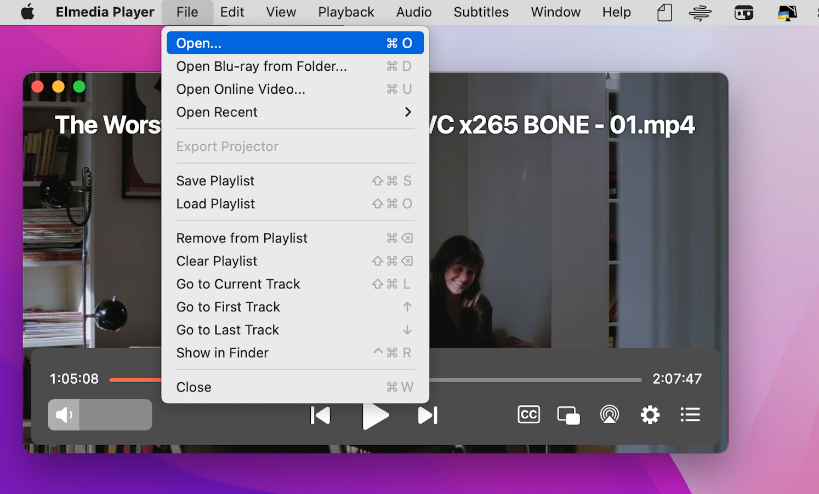The image size is (819, 494).
Task: Click the play button
Action: [376, 416]
